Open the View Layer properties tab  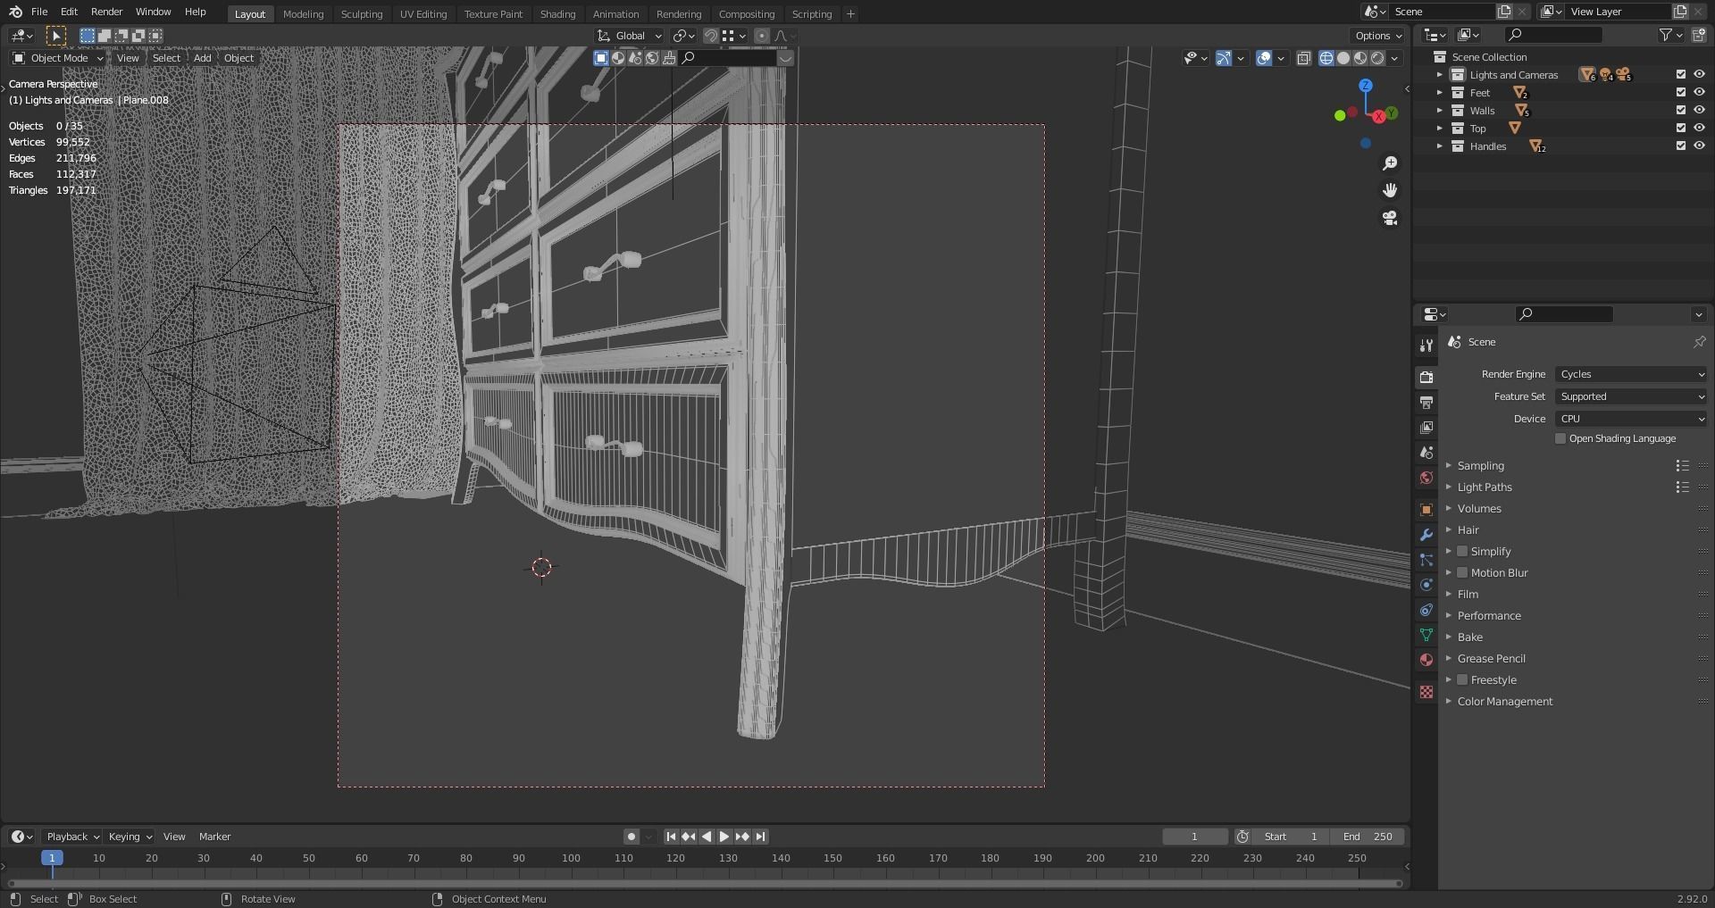point(1426,428)
